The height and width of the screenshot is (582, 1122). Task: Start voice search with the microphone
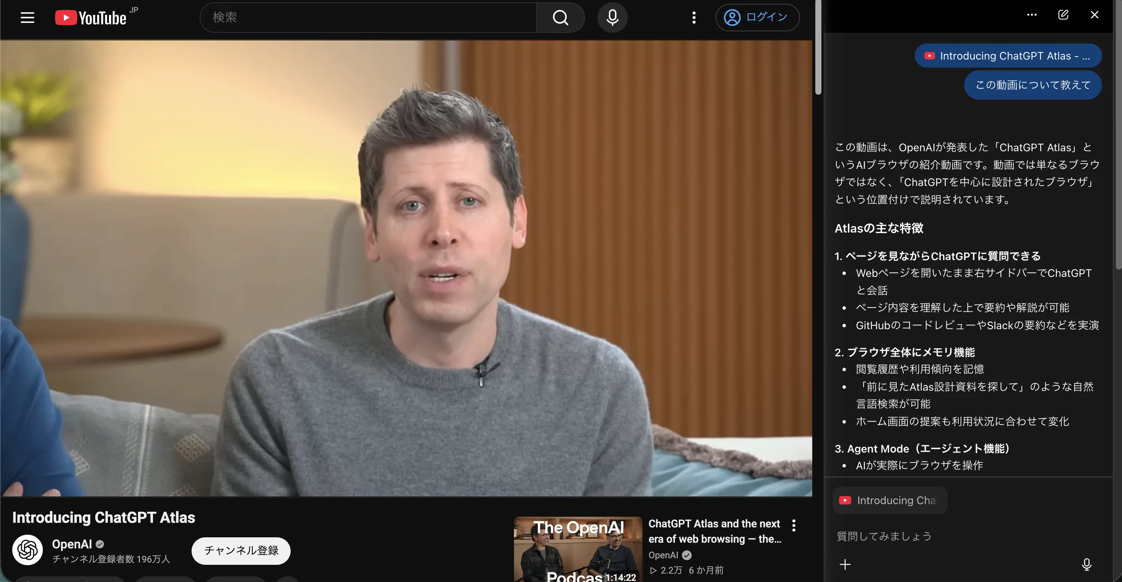(612, 18)
